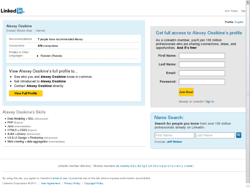Viewport: 250px width, 187px height.
Task: Click UX & UI Design + Photoshop skill
Action: (32, 138)
